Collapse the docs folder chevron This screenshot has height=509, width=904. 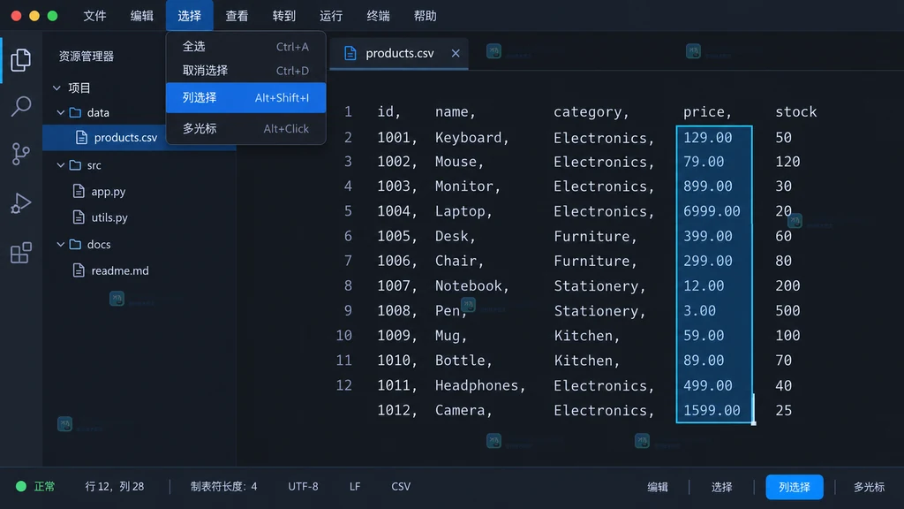point(61,244)
